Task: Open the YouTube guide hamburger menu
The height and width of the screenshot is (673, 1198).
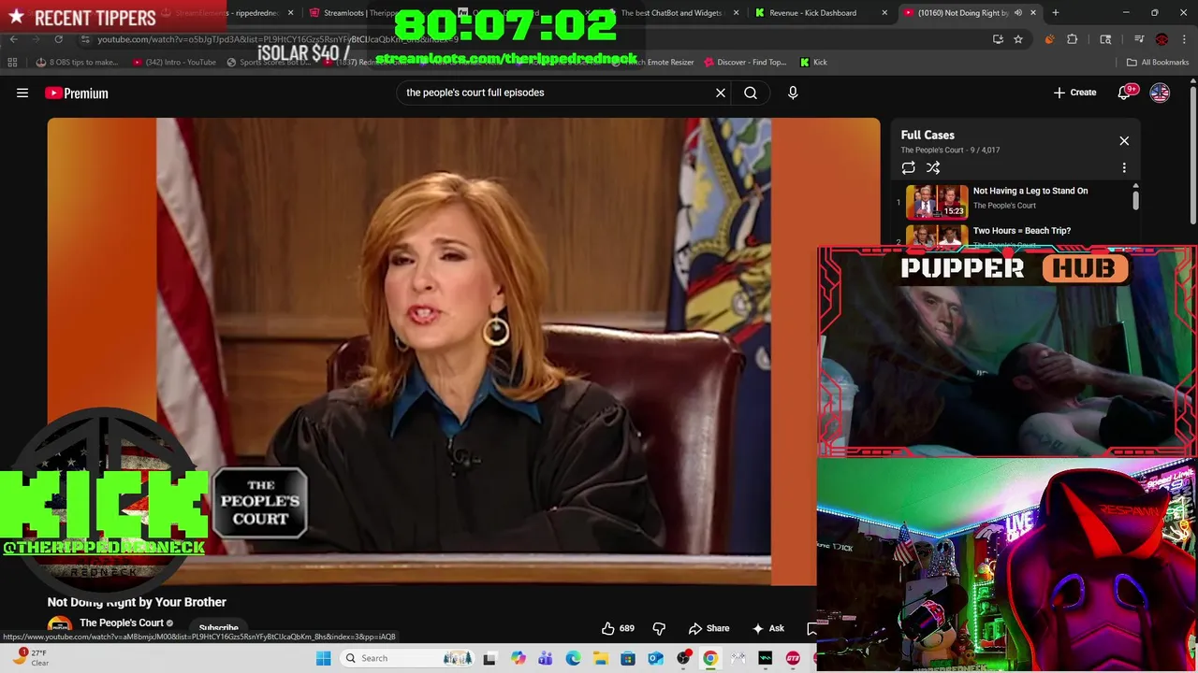Action: click(x=22, y=93)
